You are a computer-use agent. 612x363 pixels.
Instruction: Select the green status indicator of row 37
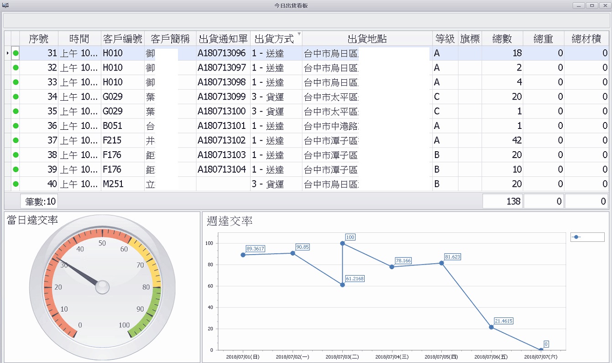[x=16, y=141]
